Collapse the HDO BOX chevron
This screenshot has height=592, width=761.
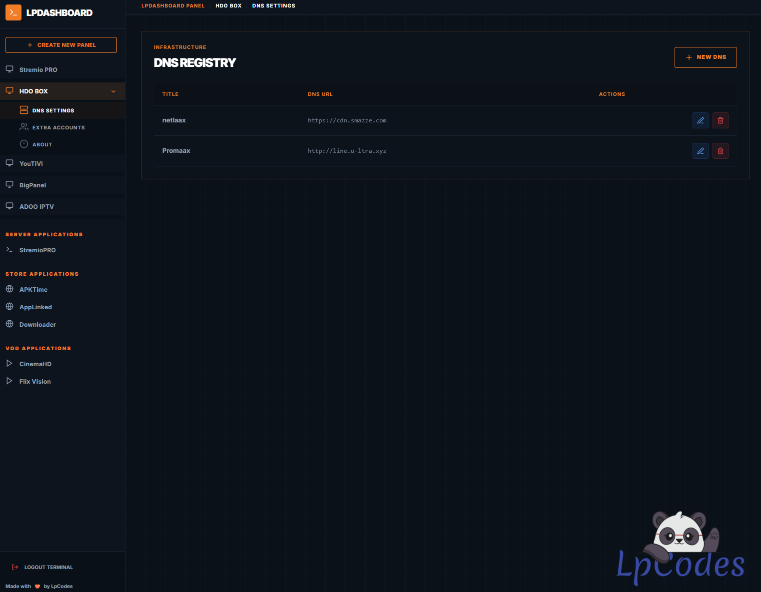point(113,91)
